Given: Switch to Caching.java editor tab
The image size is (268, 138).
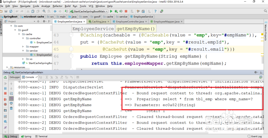Looking at the screenshot, I should tap(99, 22).
